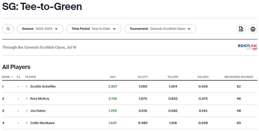Sort by SG:APR column header

(x=173, y=77)
